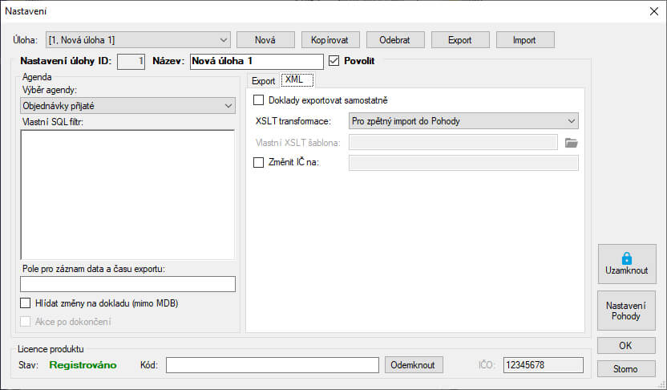Click the Nová button
The height and width of the screenshot is (390, 667).
265,39
